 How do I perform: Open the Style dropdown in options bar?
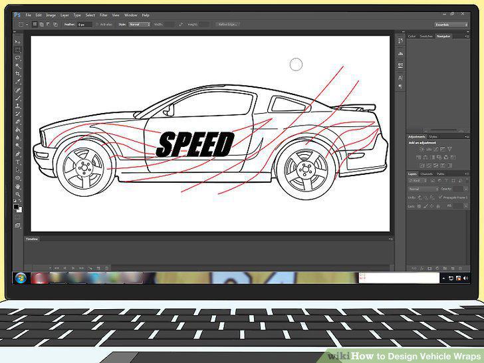click(139, 24)
